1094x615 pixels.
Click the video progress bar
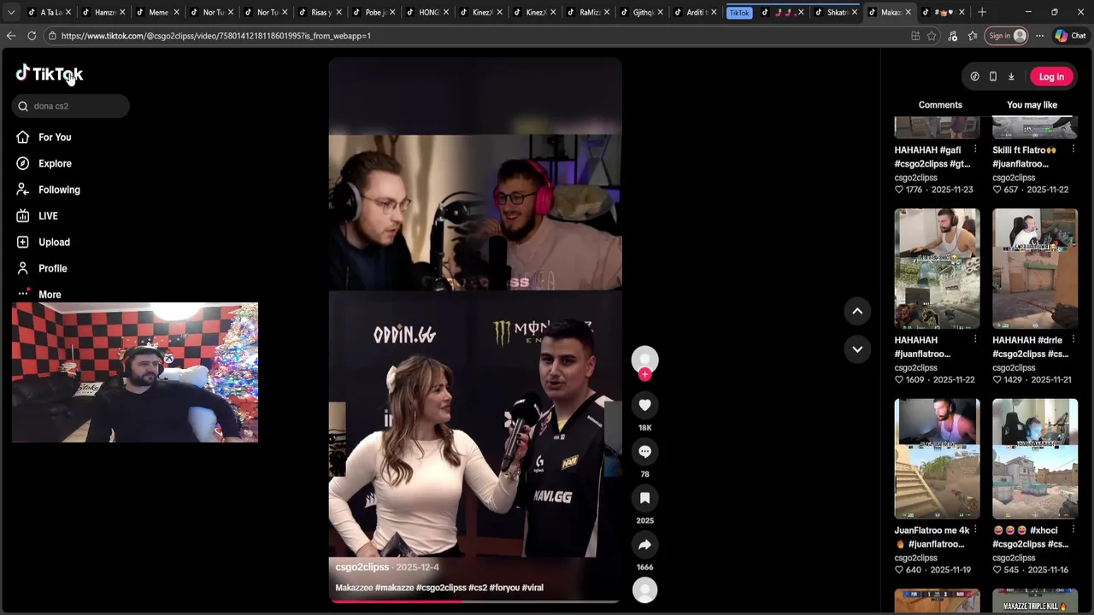(475, 601)
